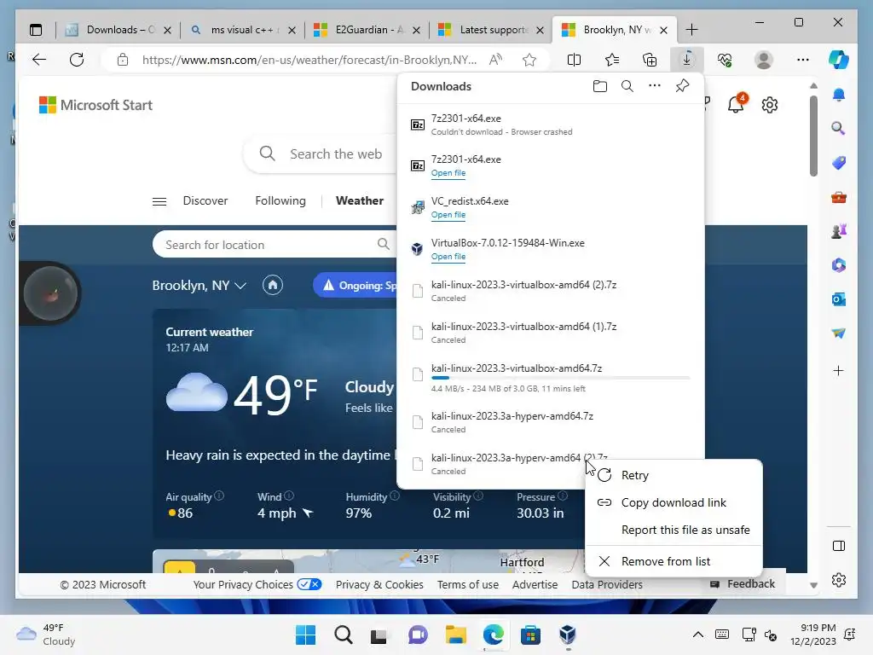Toggle Your Privacy Choices switch icon
Viewport: 873px width, 655px height.
coord(309,584)
